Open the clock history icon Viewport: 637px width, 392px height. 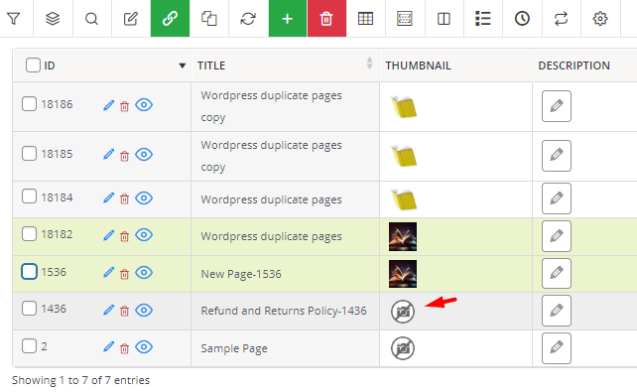pos(522,19)
